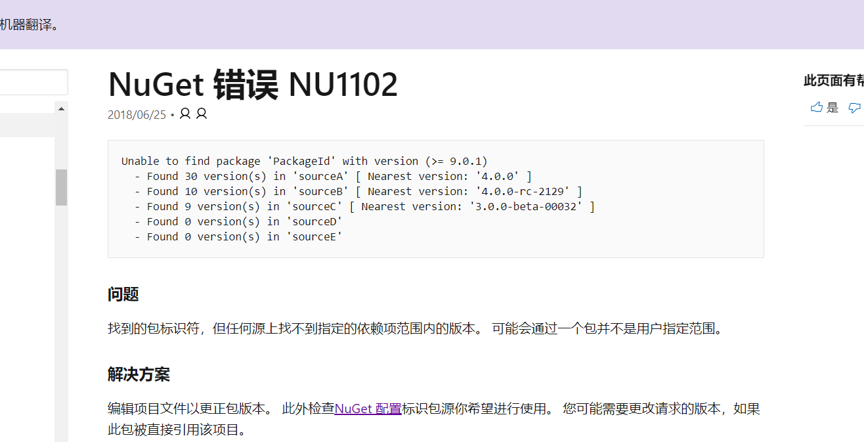Screen dimensions: 864x442
Task: Open the NuGet 配置 link
Action: [x=368, y=409]
